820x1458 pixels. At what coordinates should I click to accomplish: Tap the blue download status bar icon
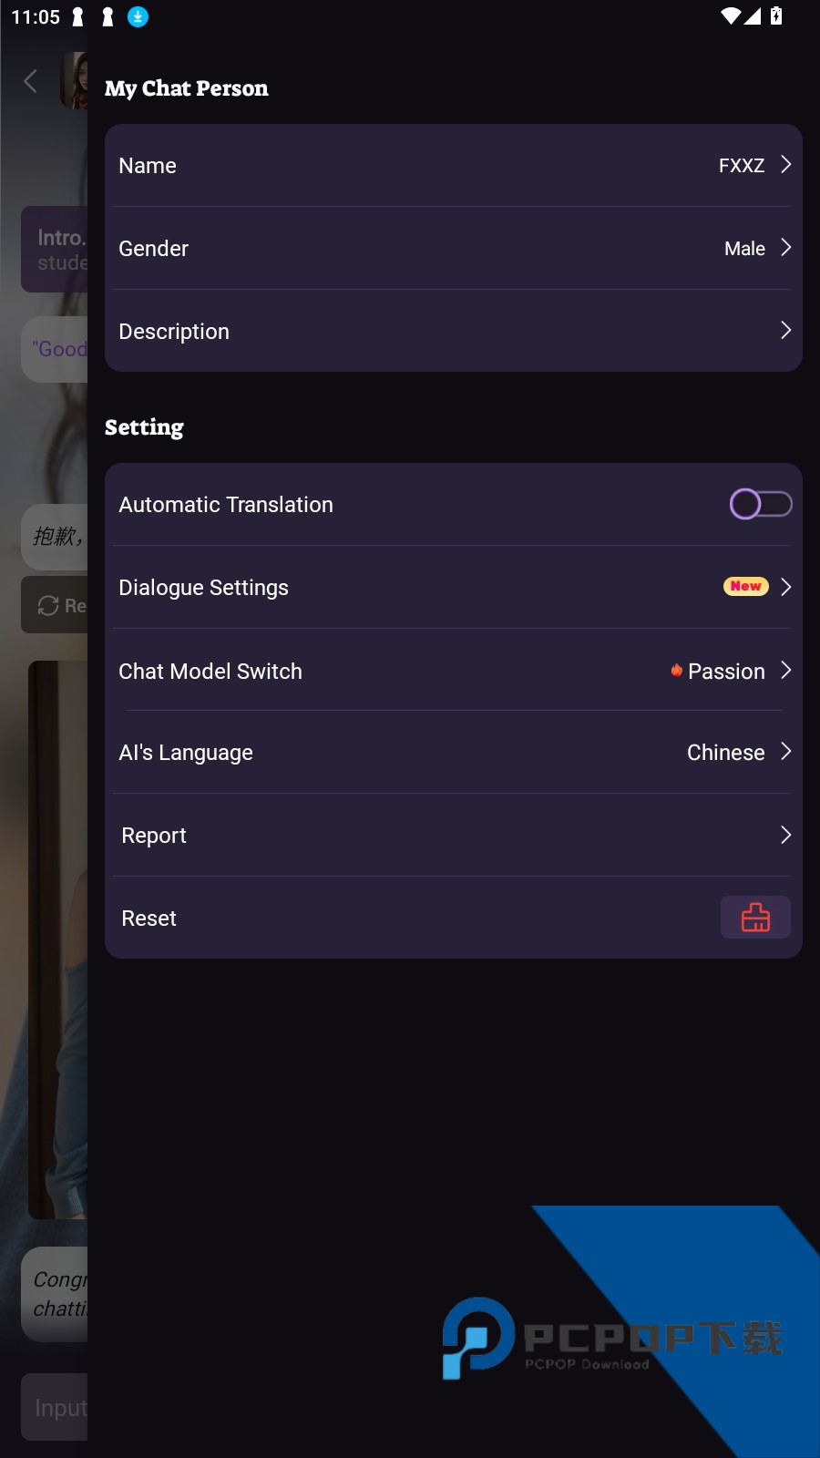click(x=138, y=16)
